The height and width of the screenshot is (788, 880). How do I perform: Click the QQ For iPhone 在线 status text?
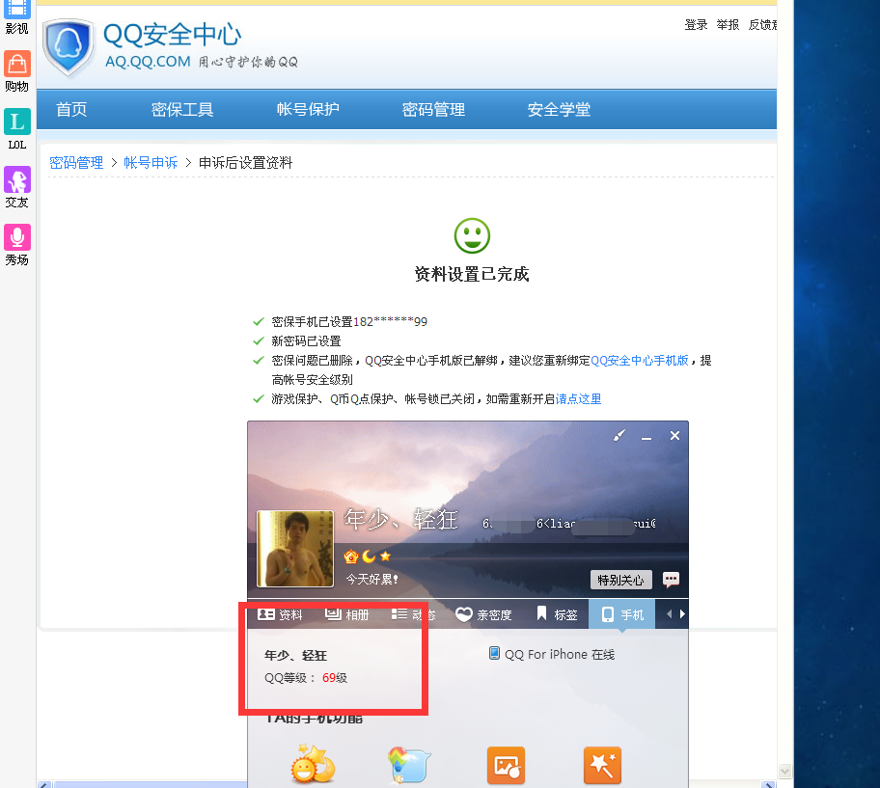coord(560,655)
